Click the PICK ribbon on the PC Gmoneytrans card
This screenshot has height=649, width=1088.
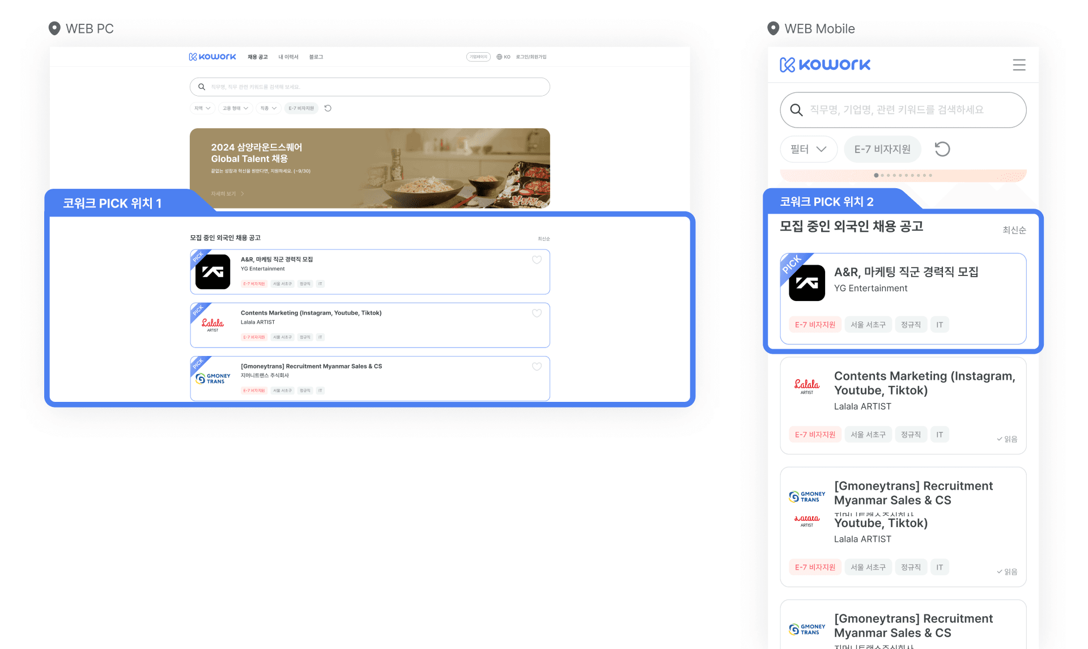tap(198, 363)
